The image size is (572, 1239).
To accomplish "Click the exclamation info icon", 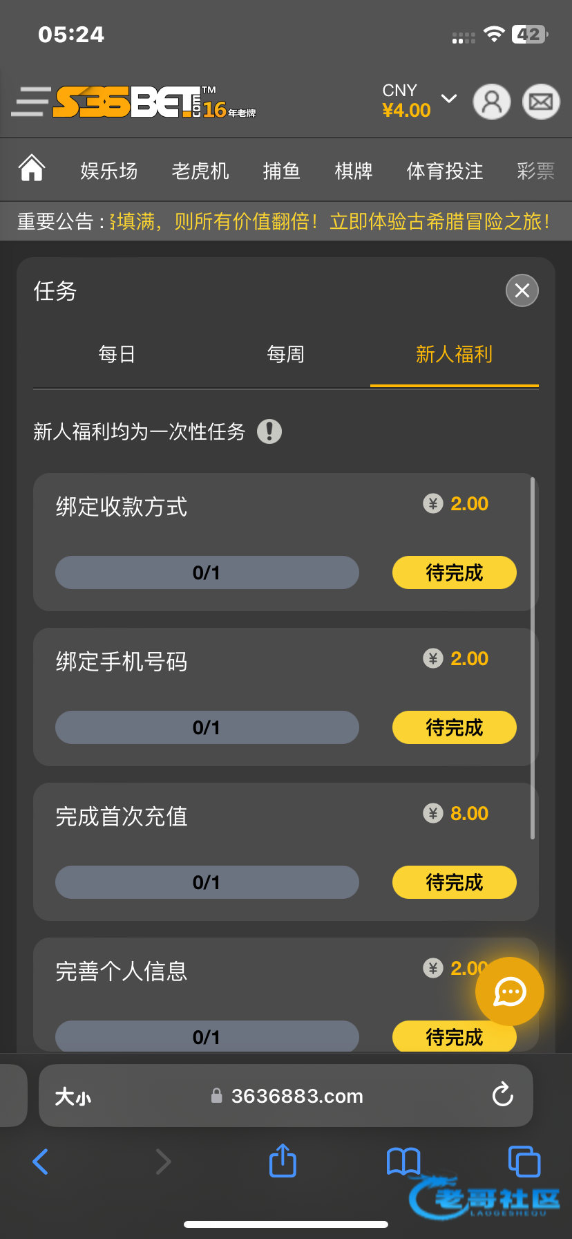I will pos(269,431).
